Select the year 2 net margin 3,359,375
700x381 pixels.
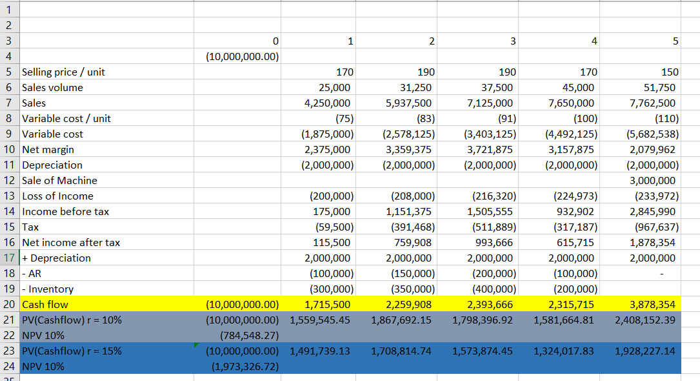[408, 149]
